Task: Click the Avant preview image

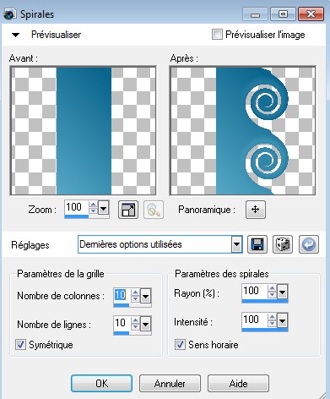Action: click(83, 131)
